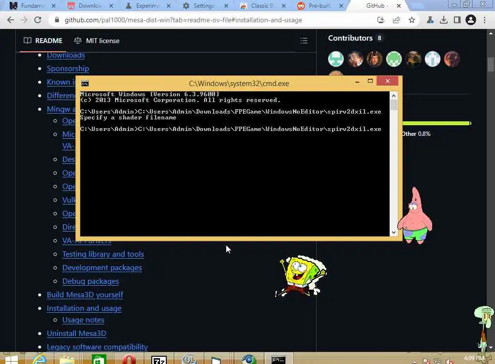Image resolution: width=495 pixels, height=364 pixels.
Task: Open Chrome three-dot menu
Action: coord(484,20)
